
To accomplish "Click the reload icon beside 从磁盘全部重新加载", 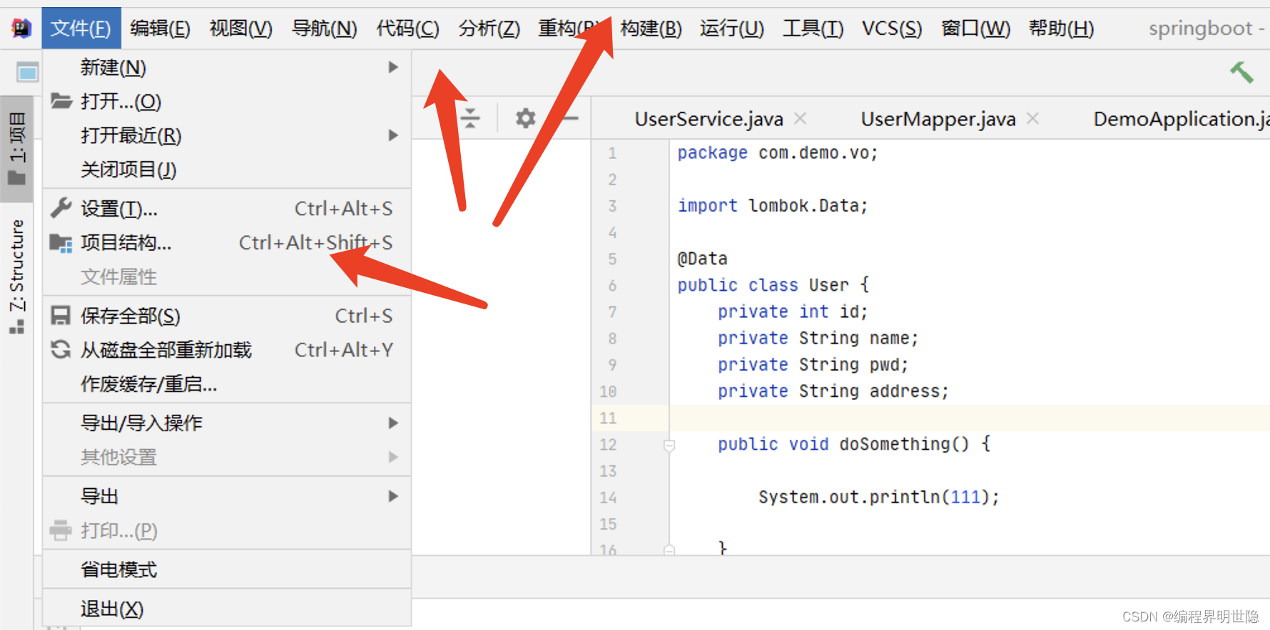I will tap(61, 349).
